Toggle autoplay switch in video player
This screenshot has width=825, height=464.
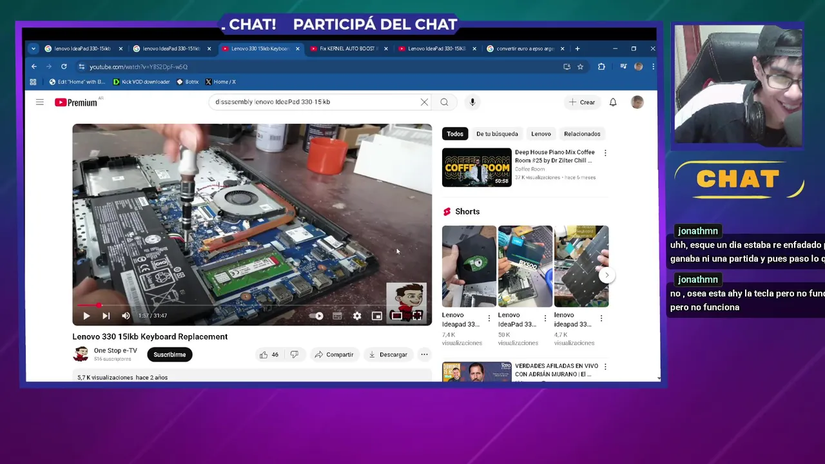tap(316, 316)
